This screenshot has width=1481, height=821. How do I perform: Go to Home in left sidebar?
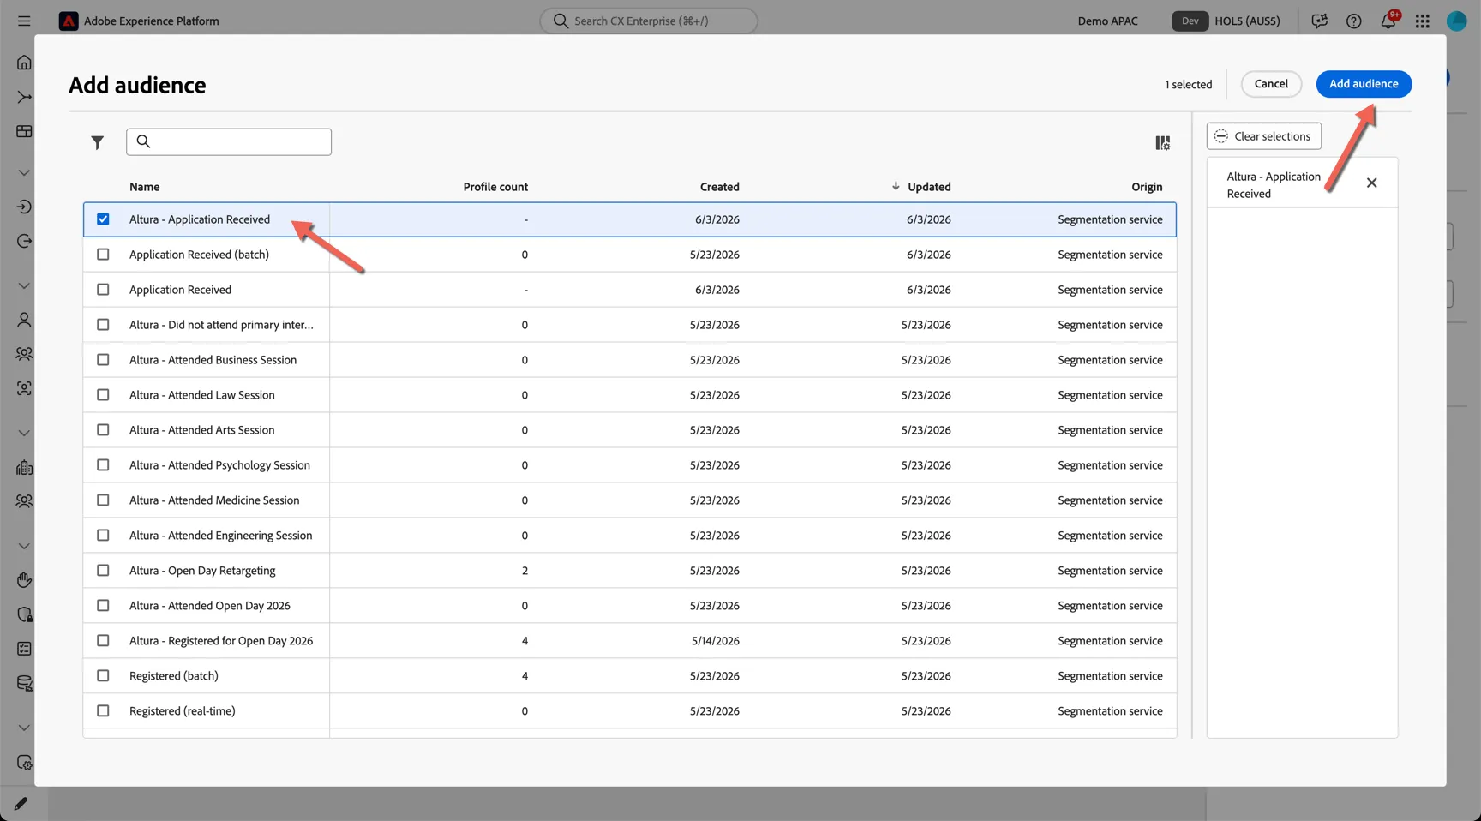tap(24, 62)
